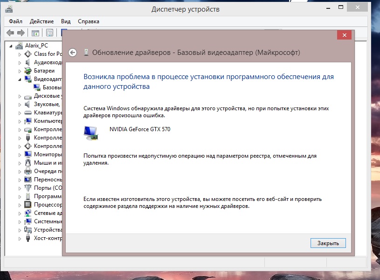380x280 pixels.
Task: Click the Батареи battery icon
Action: coord(28,71)
